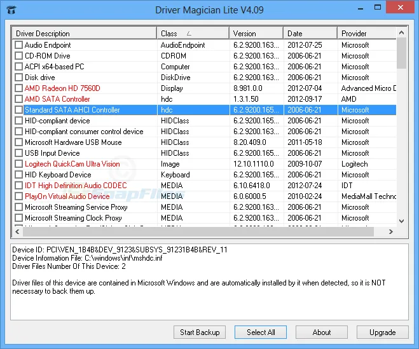The height and width of the screenshot is (349, 419).
Task: Close the Driver Magician Lite window
Action: tap(401, 7)
